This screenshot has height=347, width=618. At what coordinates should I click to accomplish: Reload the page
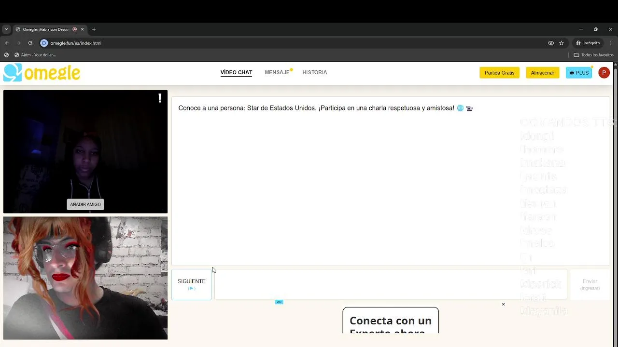coord(30,43)
